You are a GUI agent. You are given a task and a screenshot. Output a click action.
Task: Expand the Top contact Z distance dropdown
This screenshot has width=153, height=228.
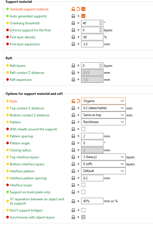click(103, 108)
